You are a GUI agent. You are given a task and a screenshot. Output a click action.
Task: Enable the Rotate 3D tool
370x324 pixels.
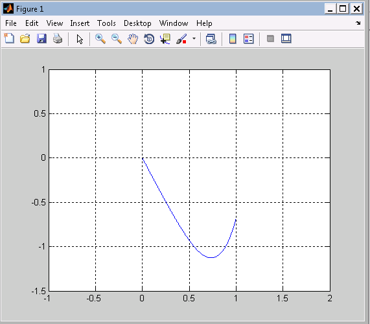point(149,39)
